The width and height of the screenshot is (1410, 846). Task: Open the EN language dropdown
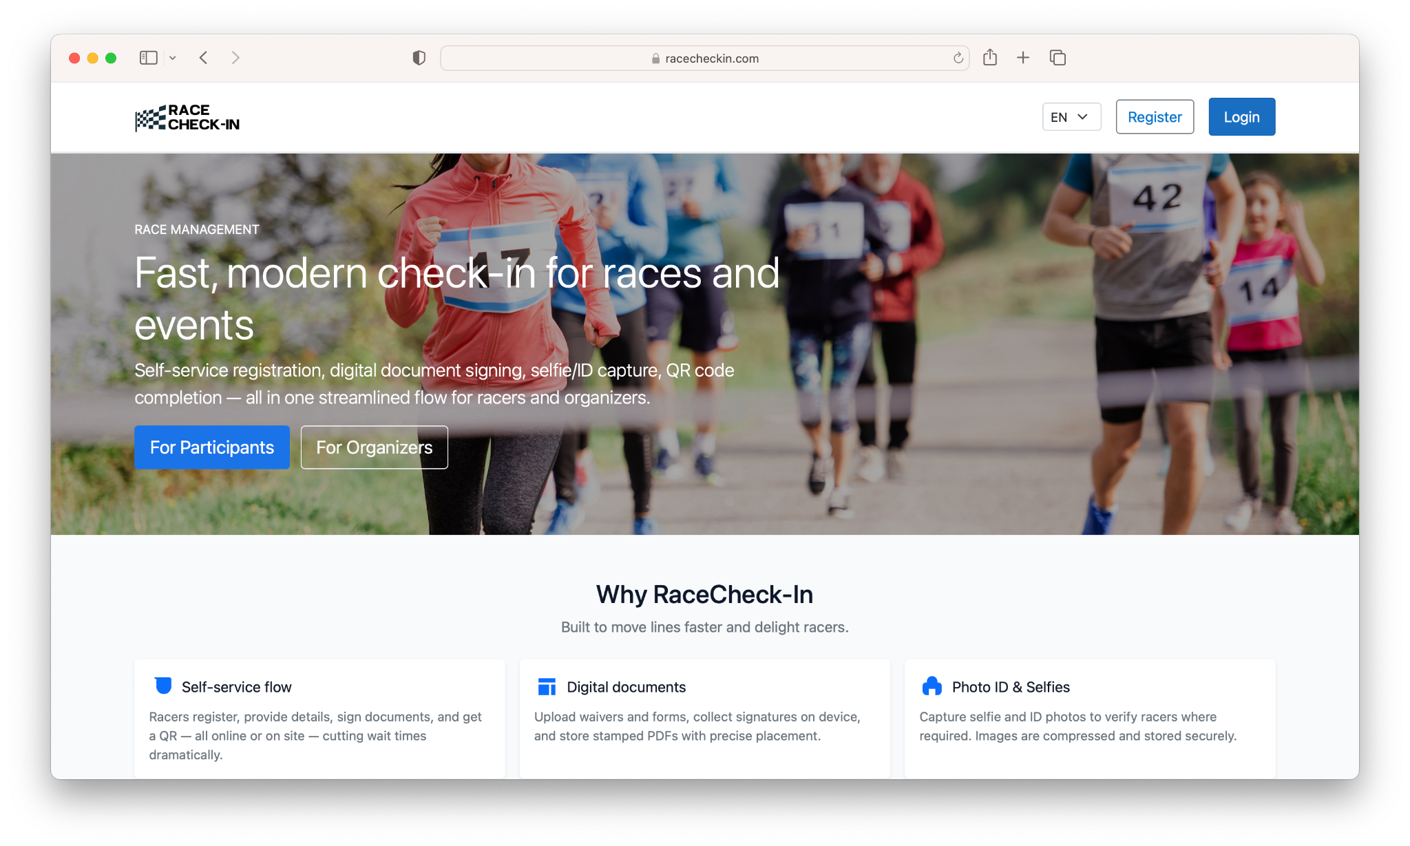click(x=1071, y=117)
